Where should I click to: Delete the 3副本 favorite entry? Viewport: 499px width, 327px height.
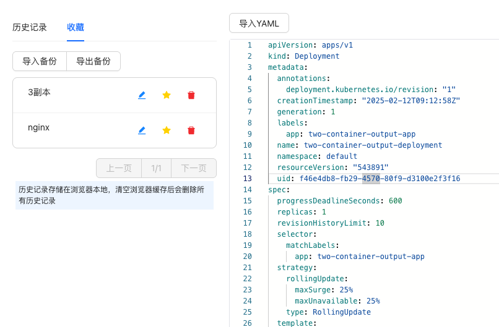[x=191, y=95]
